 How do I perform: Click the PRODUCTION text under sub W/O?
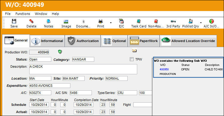tap(168, 74)
